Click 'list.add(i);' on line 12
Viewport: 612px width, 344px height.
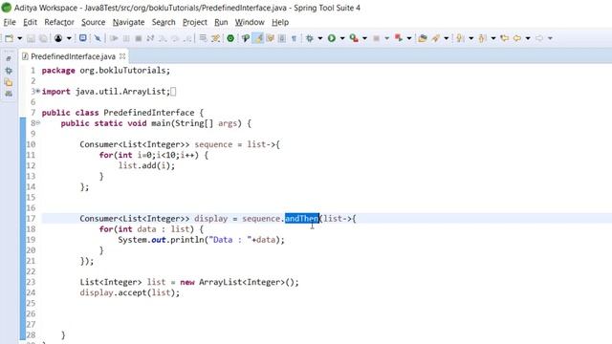(146, 165)
